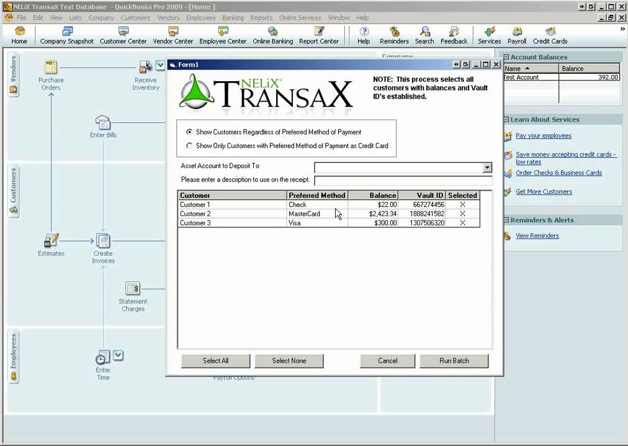628x446 pixels.
Task: Sort Account Balances by Name column
Action: [531, 68]
